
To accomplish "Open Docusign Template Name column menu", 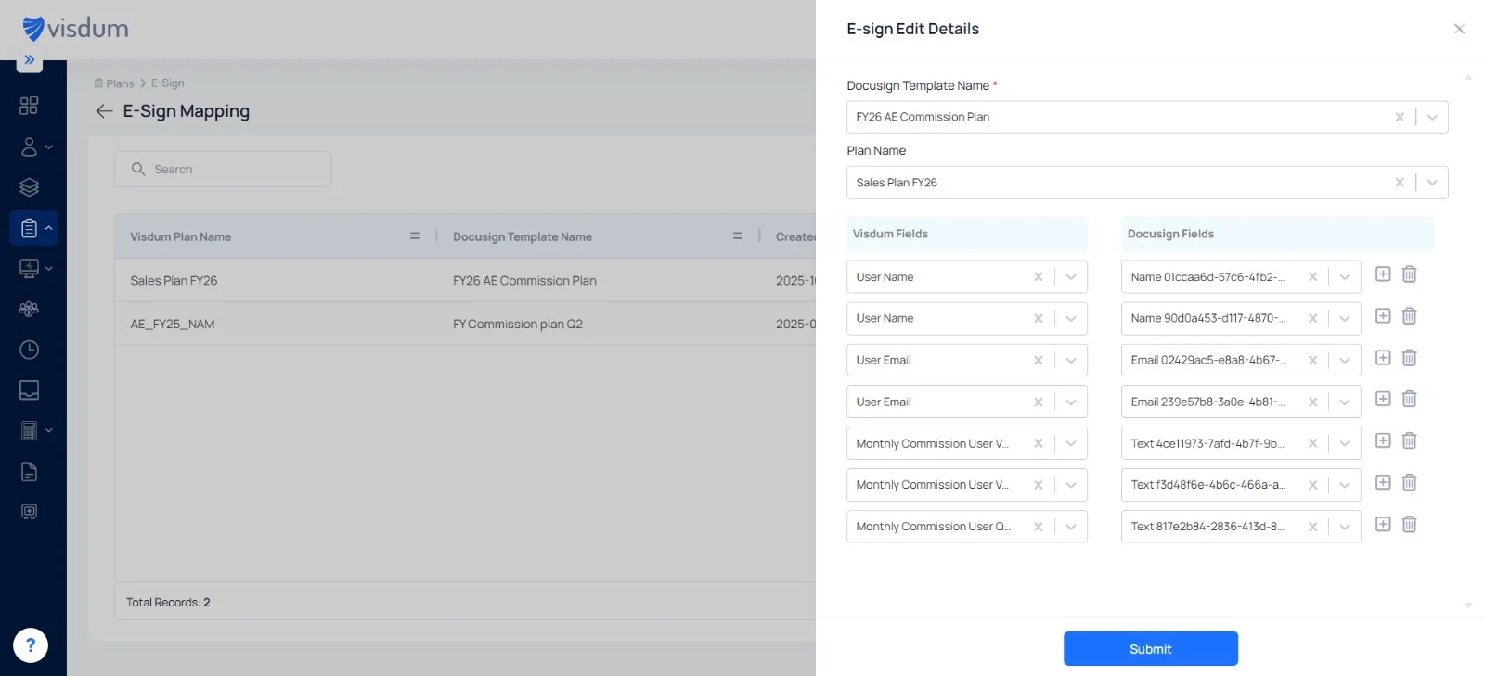I will click(x=738, y=236).
